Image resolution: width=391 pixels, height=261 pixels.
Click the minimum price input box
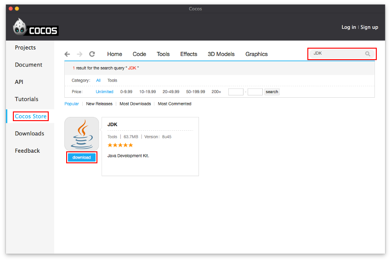pos(236,92)
